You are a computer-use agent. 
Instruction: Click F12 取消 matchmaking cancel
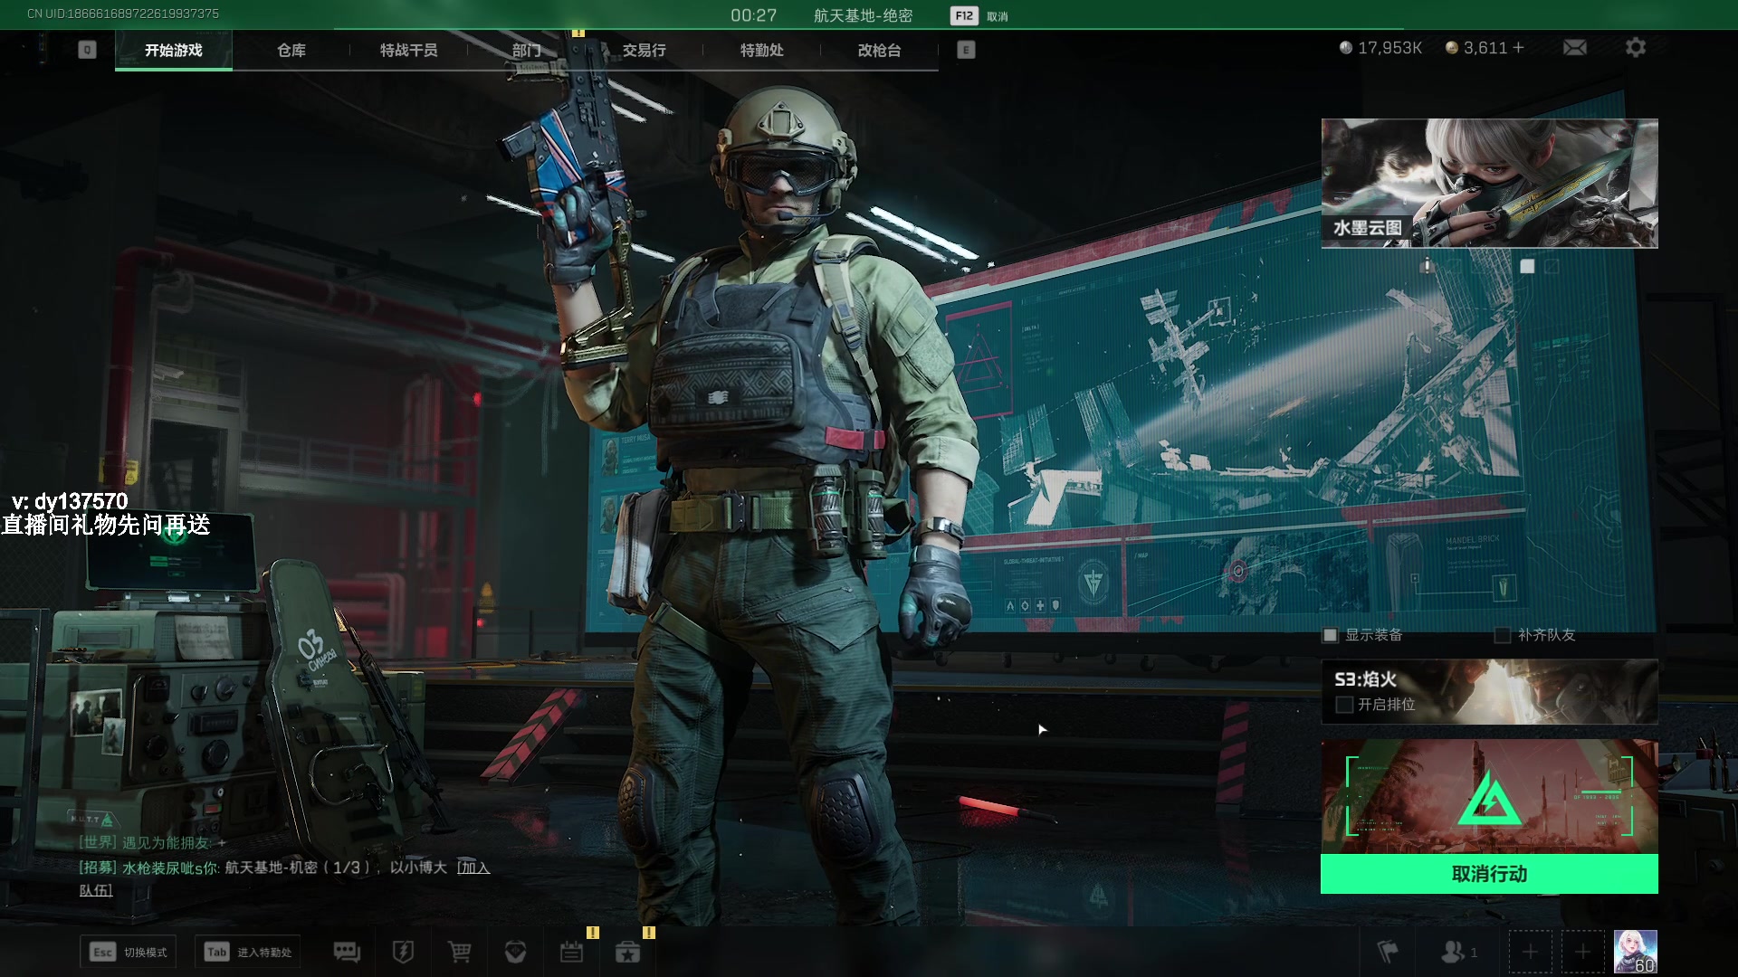(979, 15)
